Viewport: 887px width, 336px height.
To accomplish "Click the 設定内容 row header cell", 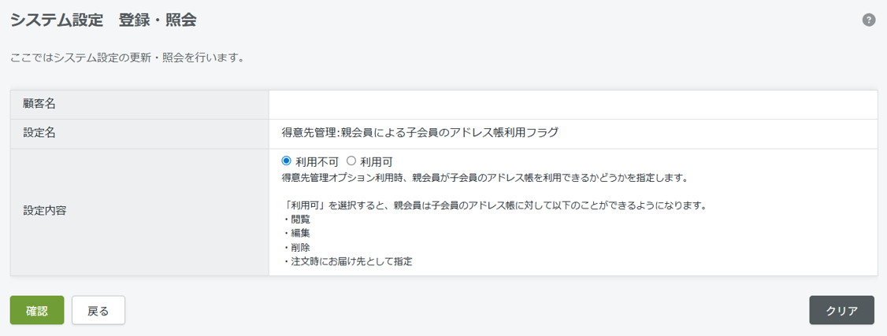I will (x=139, y=212).
